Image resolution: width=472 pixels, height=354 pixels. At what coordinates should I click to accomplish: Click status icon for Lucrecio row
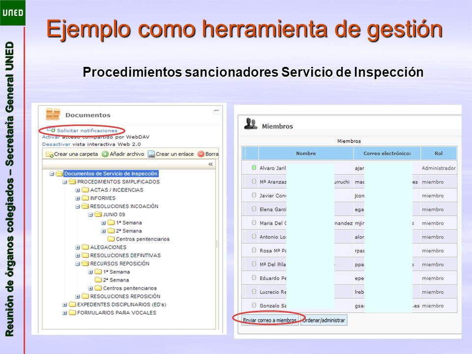(x=254, y=292)
